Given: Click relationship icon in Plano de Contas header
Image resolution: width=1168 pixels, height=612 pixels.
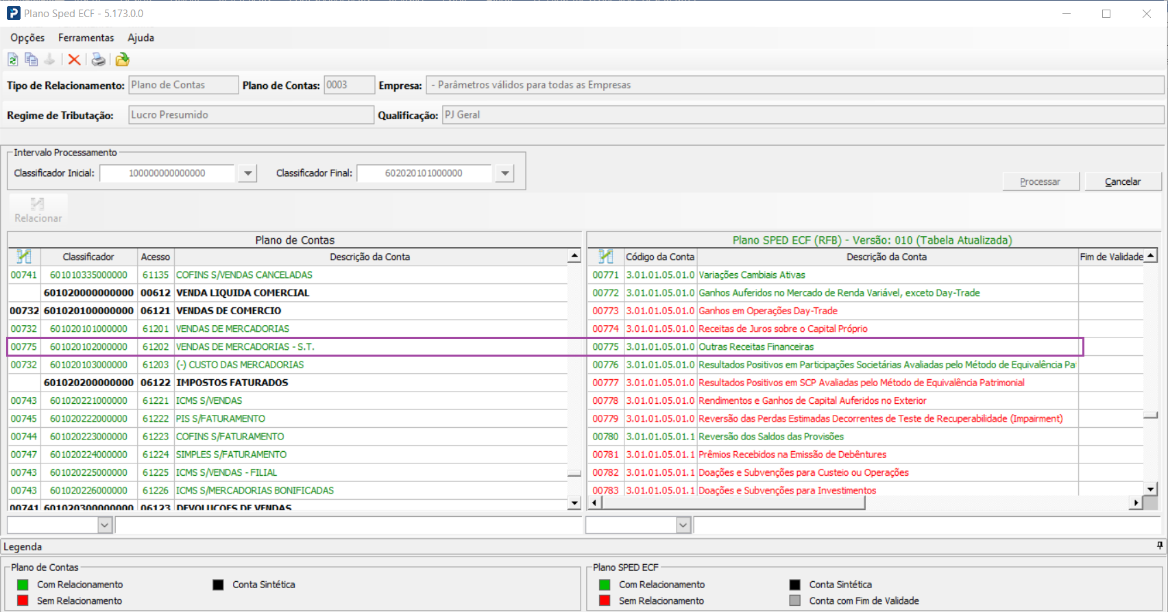Looking at the screenshot, I should [x=24, y=257].
